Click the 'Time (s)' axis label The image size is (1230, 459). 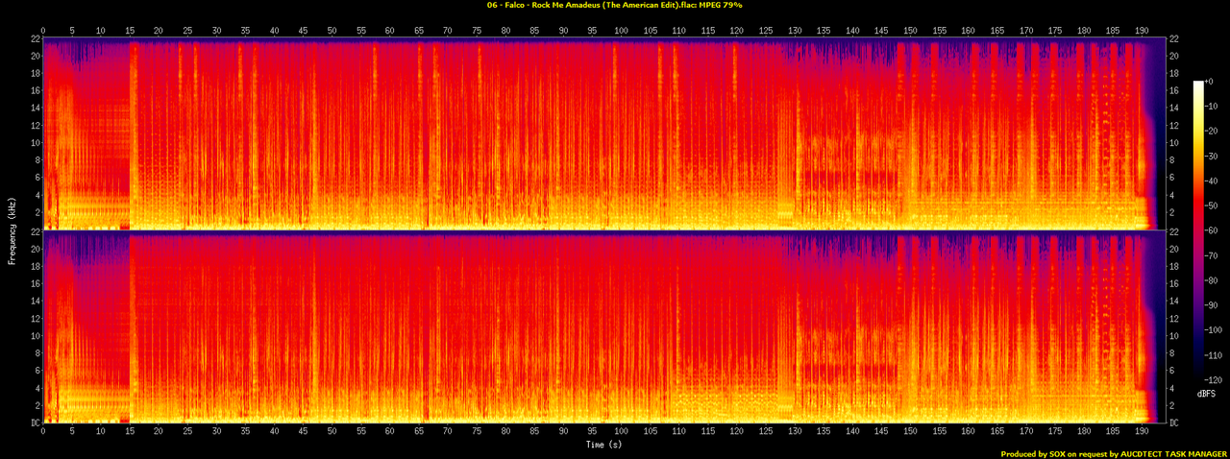(x=603, y=445)
